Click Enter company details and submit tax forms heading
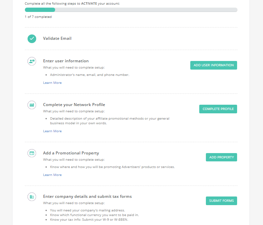The image size is (263, 225). coord(87,197)
